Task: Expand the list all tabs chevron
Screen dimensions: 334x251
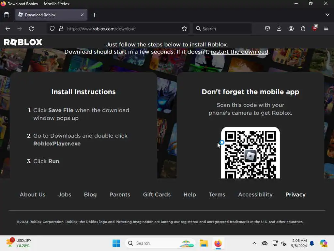Action: tap(327, 15)
